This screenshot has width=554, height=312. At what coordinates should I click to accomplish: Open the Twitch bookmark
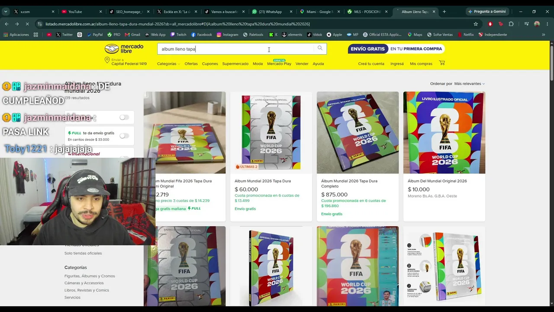[x=178, y=35]
